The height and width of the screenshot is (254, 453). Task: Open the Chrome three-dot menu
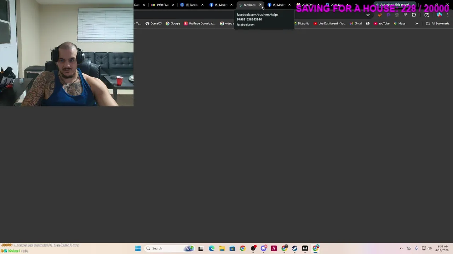click(448, 15)
